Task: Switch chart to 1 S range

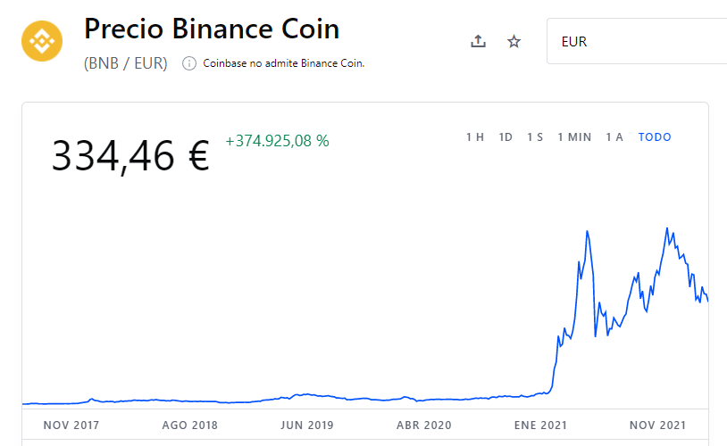Action: pyautogui.click(x=535, y=137)
